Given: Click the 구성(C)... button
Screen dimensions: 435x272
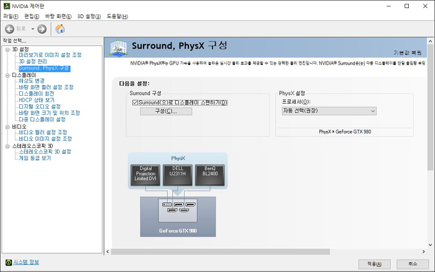Looking at the screenshot, I should coord(166,111).
